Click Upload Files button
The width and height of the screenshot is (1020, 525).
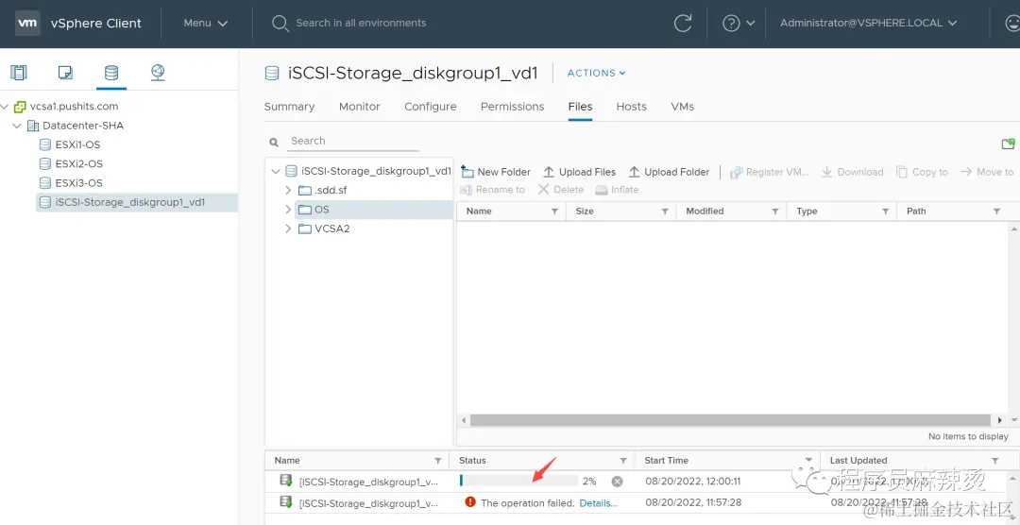579,172
